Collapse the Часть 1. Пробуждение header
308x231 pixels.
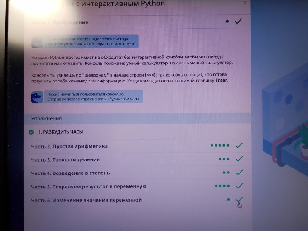[x=60, y=22]
